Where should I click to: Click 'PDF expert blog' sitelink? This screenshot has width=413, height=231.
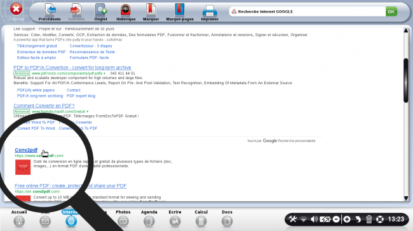[x=81, y=96]
